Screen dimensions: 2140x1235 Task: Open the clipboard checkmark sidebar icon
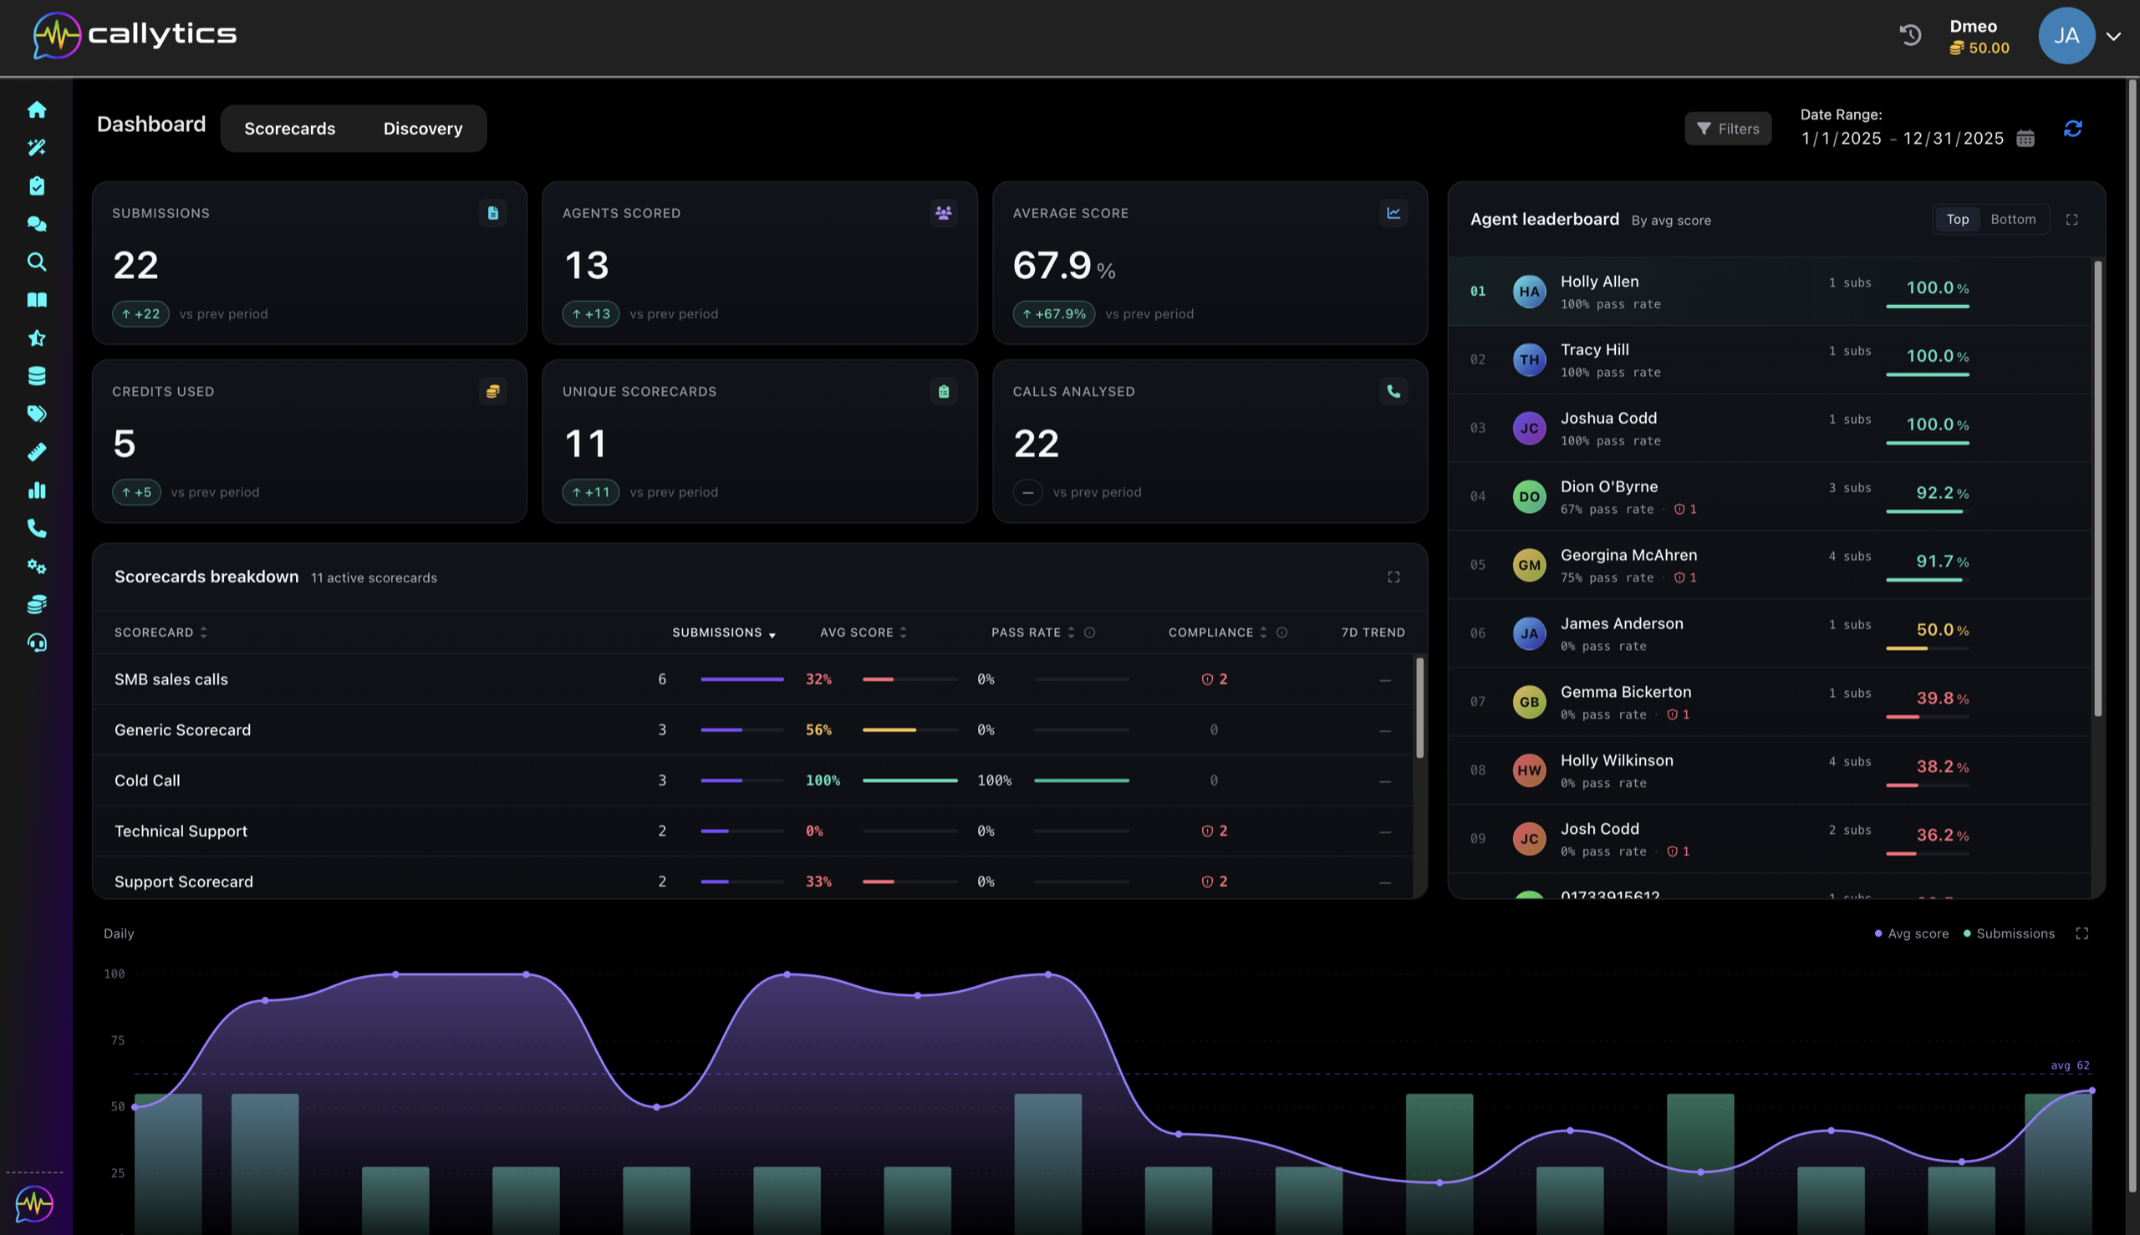coord(37,186)
